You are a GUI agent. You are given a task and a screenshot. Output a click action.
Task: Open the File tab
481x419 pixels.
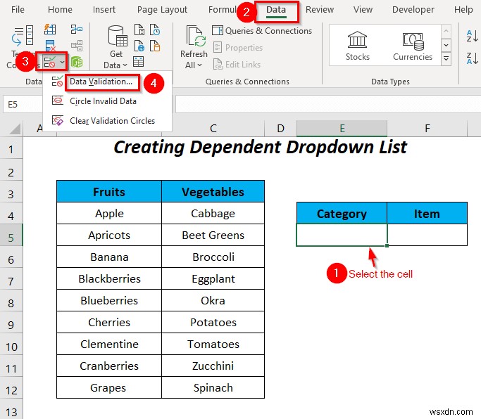pyautogui.click(x=18, y=10)
